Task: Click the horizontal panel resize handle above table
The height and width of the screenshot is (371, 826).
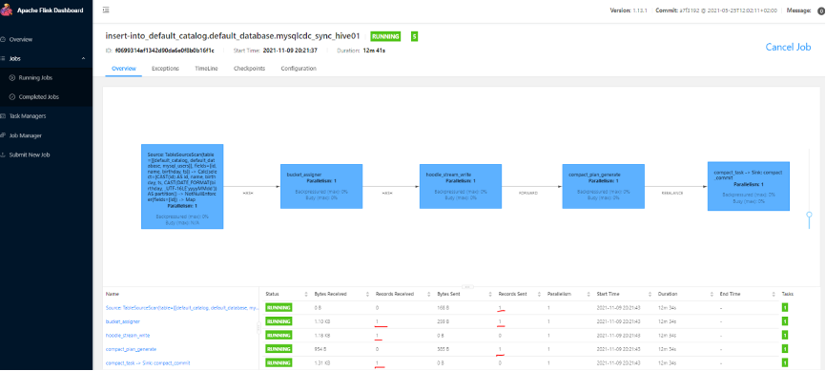Action: coord(466,286)
